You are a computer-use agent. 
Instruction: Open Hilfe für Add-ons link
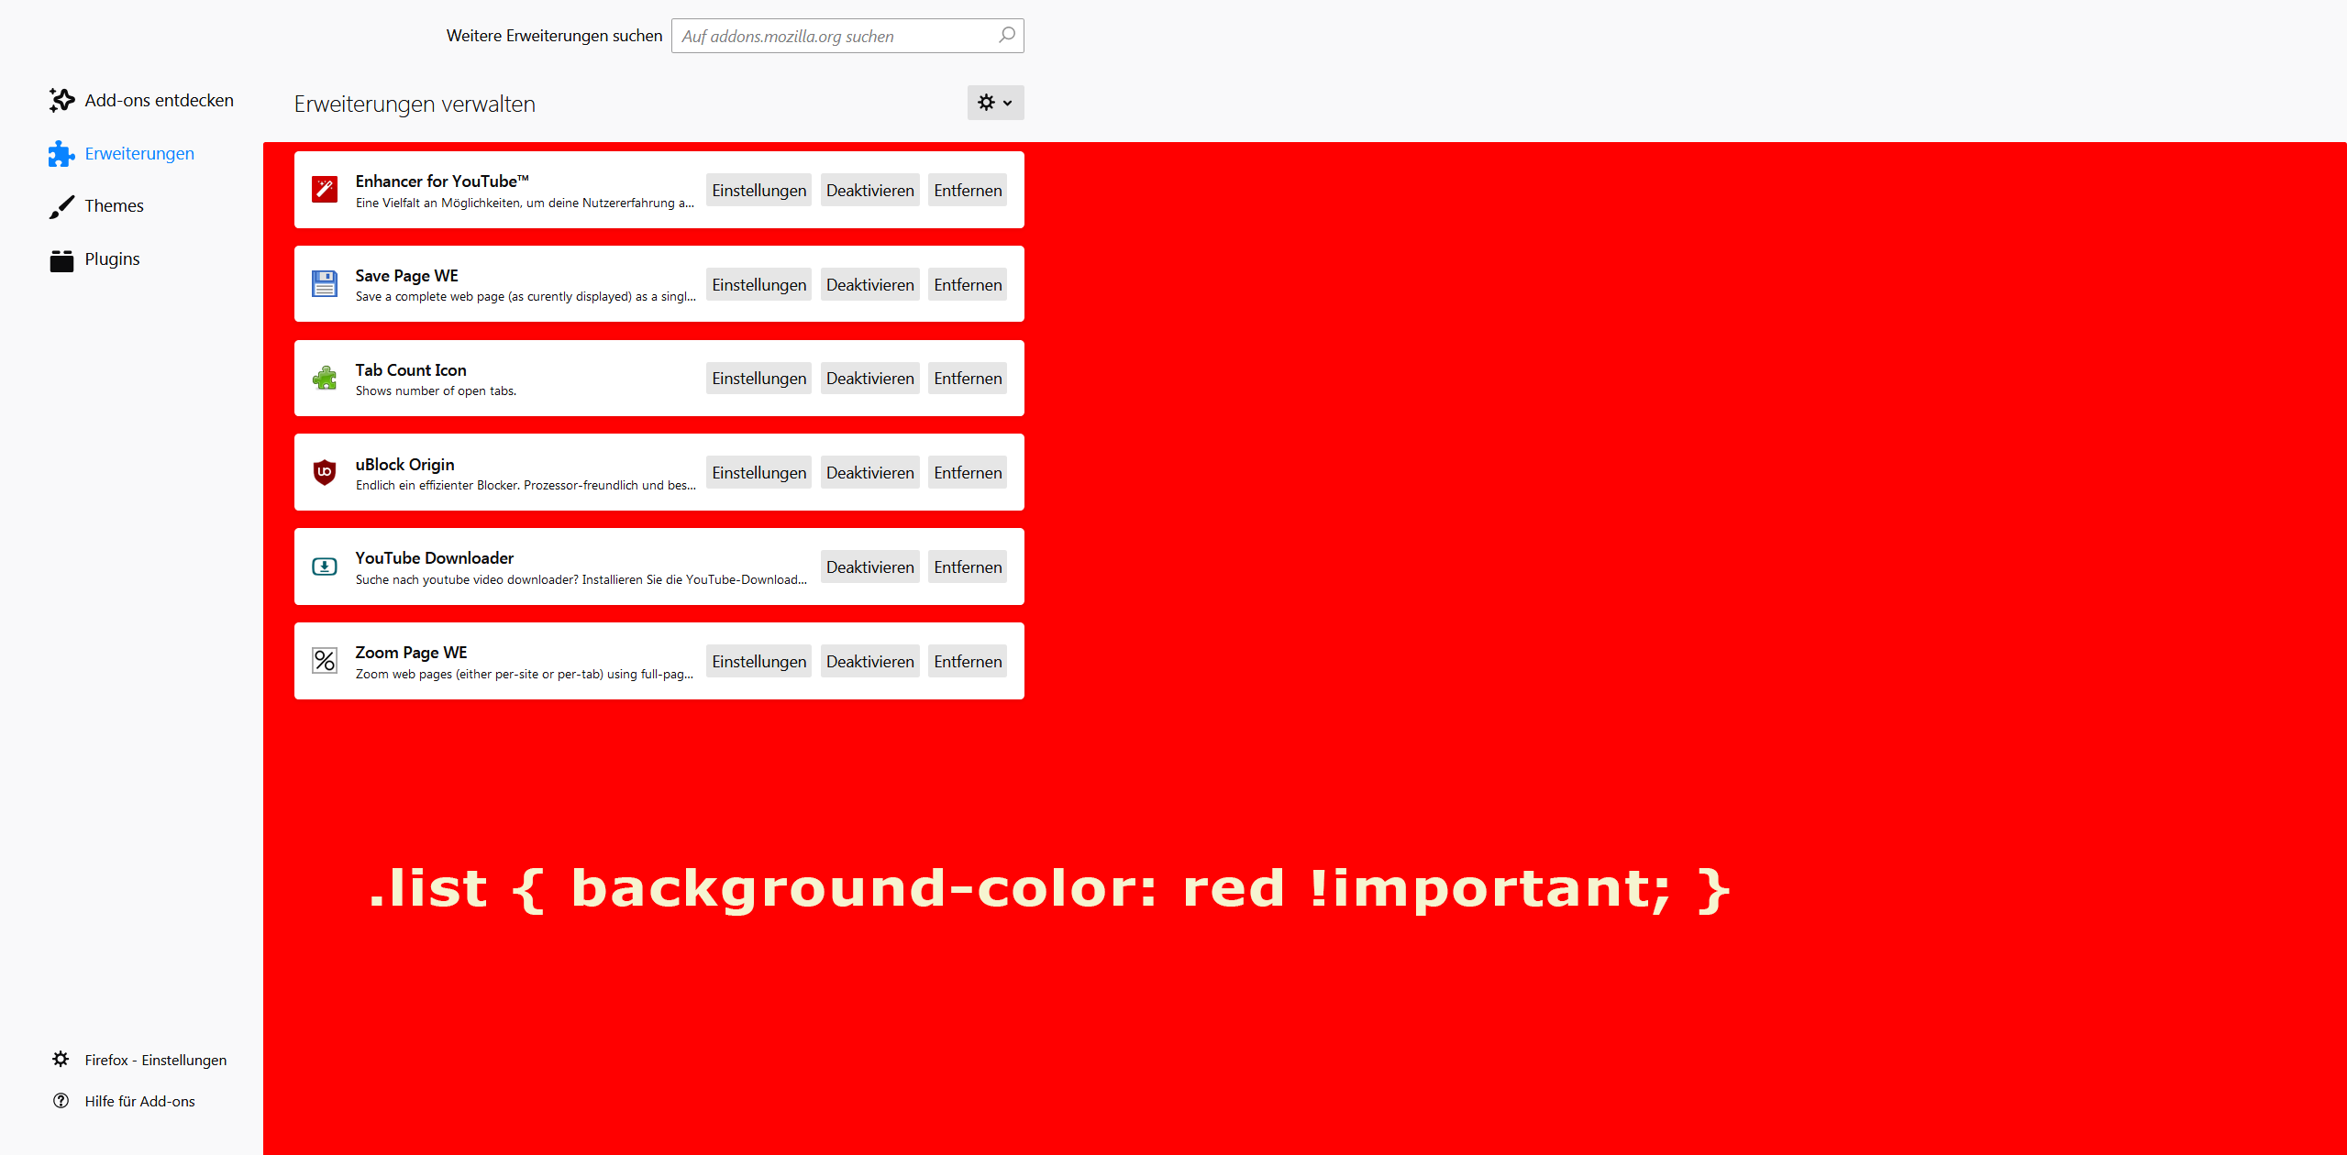(139, 1102)
